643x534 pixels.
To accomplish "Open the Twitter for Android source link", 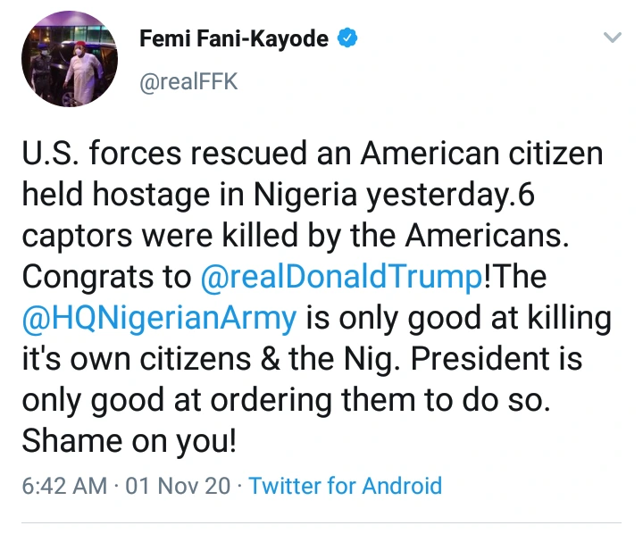I will click(345, 487).
